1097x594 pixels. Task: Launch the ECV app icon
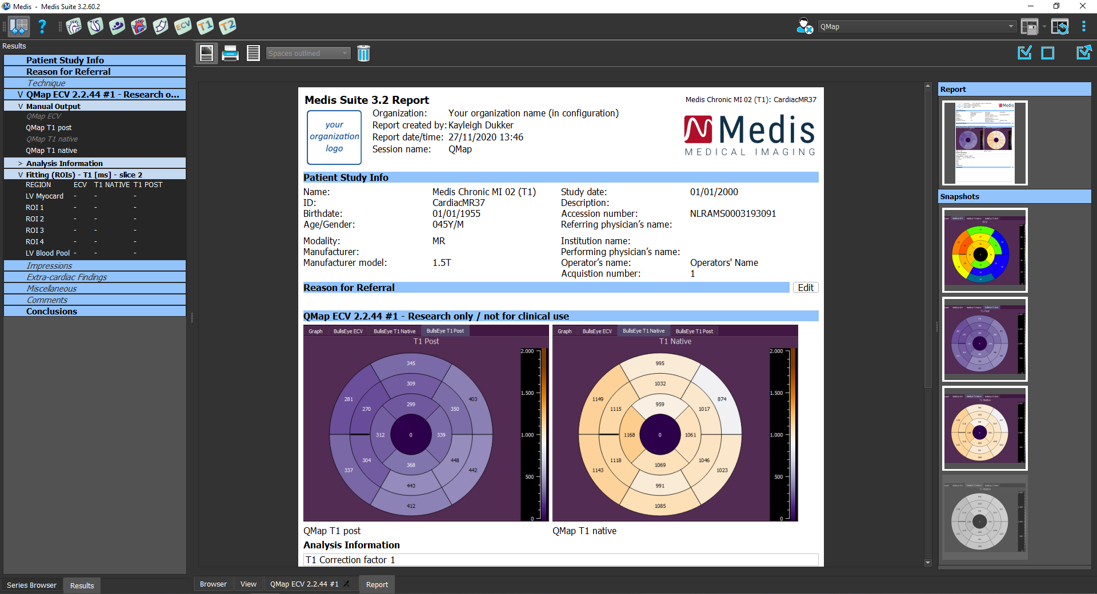183,26
